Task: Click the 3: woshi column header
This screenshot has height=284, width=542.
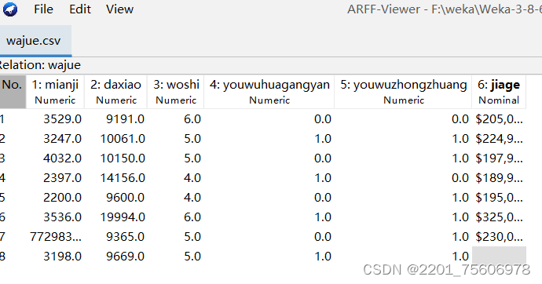Action: pyautogui.click(x=176, y=92)
